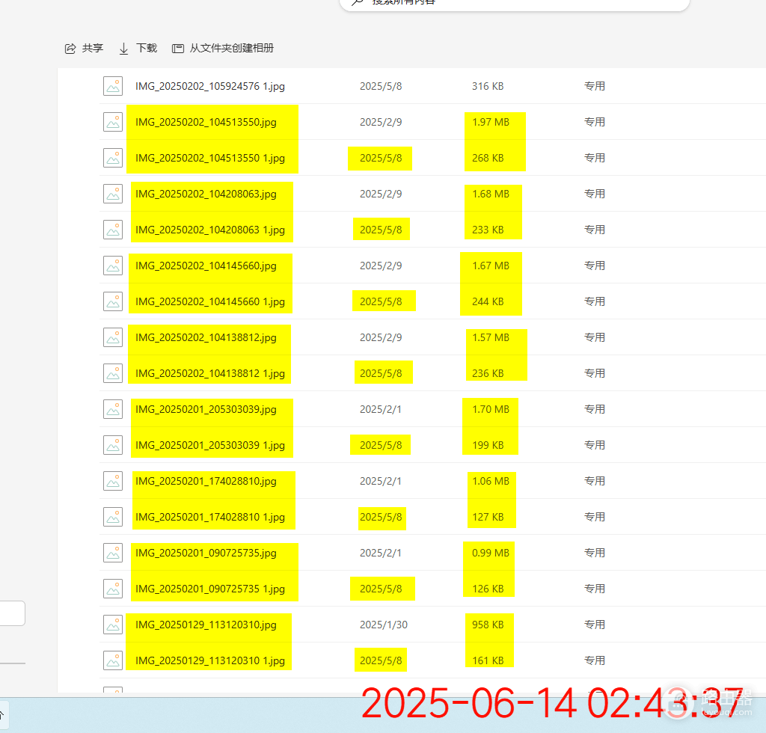Click image icon of IMG_20250202_104138812.jpg
Image resolution: width=766 pixels, height=733 pixels.
tap(113, 337)
